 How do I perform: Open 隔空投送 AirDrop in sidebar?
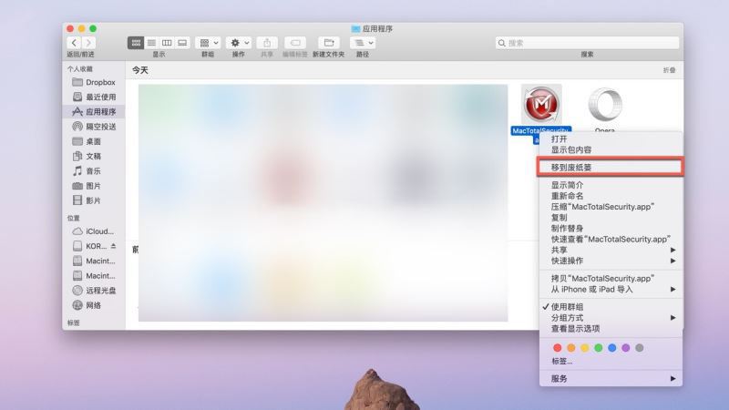[x=94, y=127]
